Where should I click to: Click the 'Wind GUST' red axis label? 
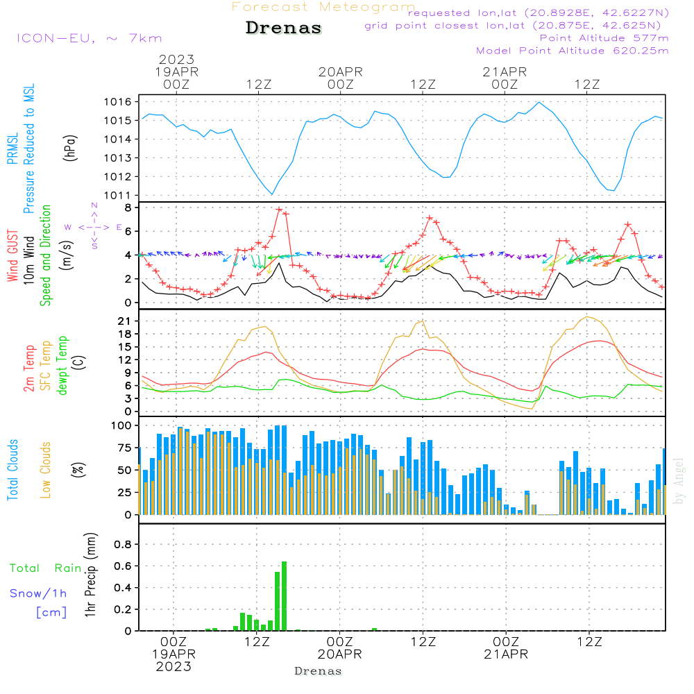(x=12, y=255)
